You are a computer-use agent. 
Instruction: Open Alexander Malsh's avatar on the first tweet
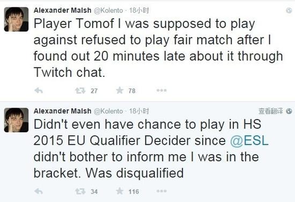tap(17, 19)
